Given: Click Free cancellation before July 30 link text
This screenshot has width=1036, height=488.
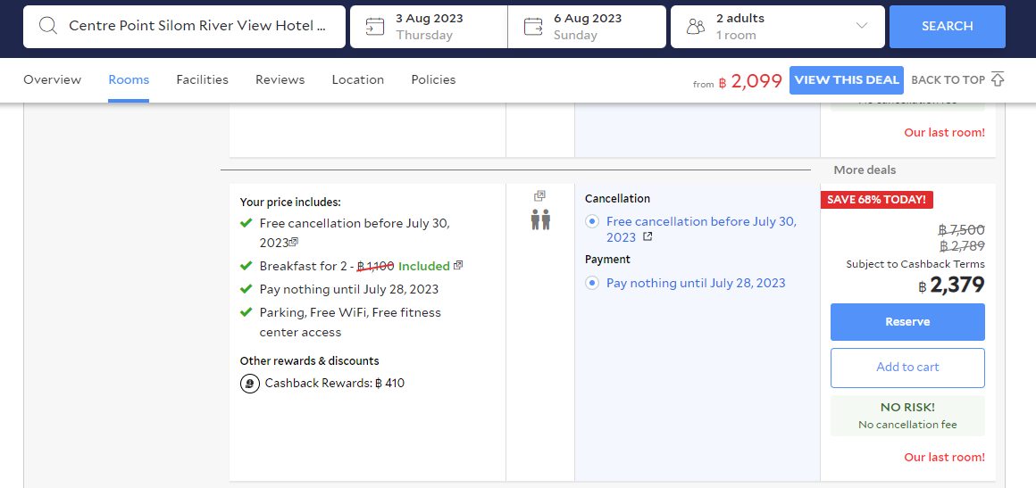Looking at the screenshot, I should (702, 229).
